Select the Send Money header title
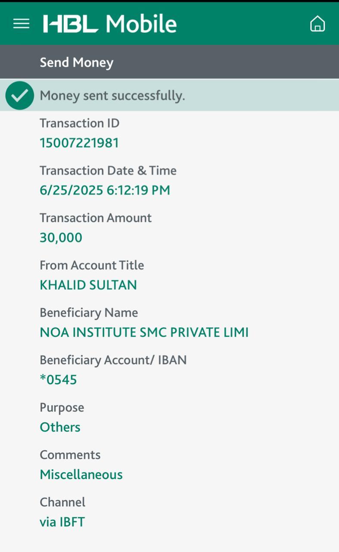The width and height of the screenshot is (339, 552). point(77,63)
